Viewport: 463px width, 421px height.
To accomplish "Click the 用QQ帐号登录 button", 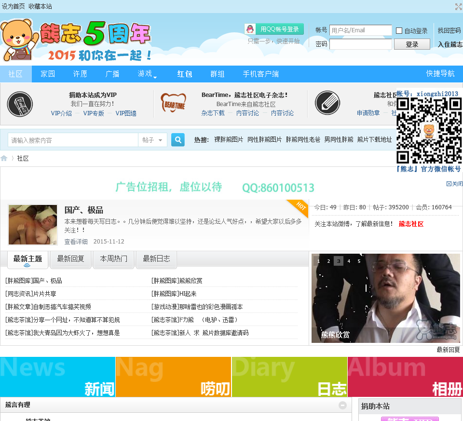I will [274, 29].
